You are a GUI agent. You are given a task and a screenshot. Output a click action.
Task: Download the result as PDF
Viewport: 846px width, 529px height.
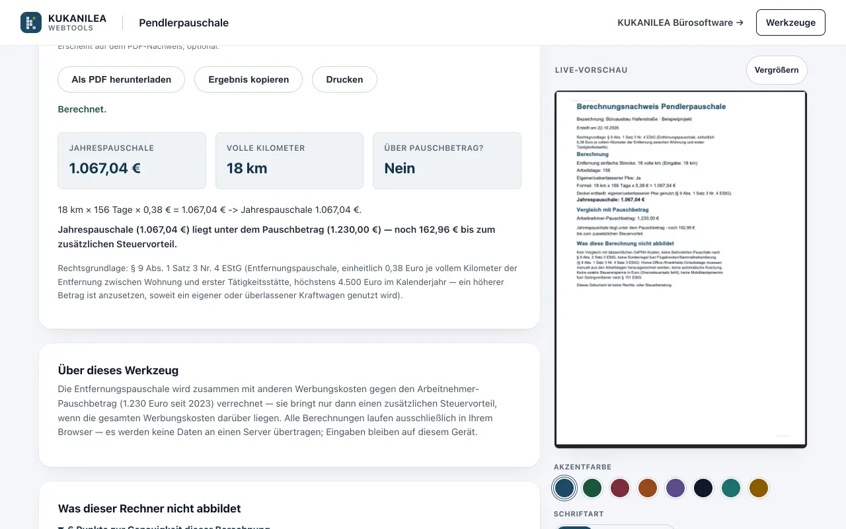coord(122,79)
